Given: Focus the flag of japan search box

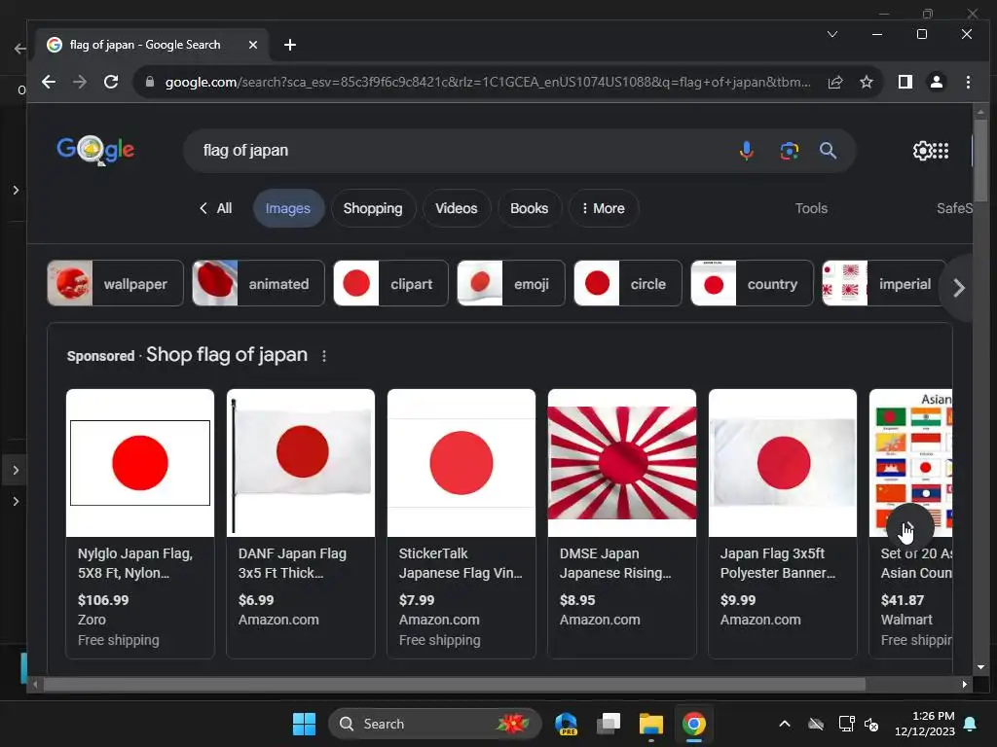Looking at the screenshot, I should tap(464, 151).
